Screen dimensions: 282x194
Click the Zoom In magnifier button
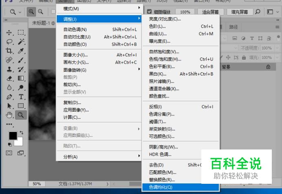tap(31, 12)
